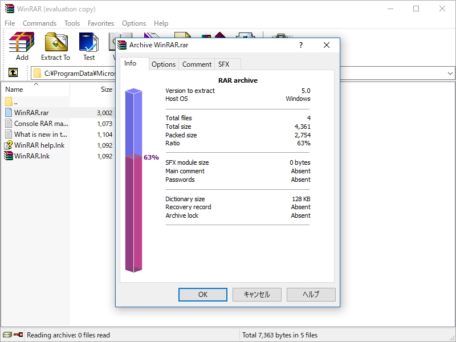Viewport: 456px width, 342px height.
Task: Select the "WinRAR help.lnk" row
Action: click(x=58, y=145)
